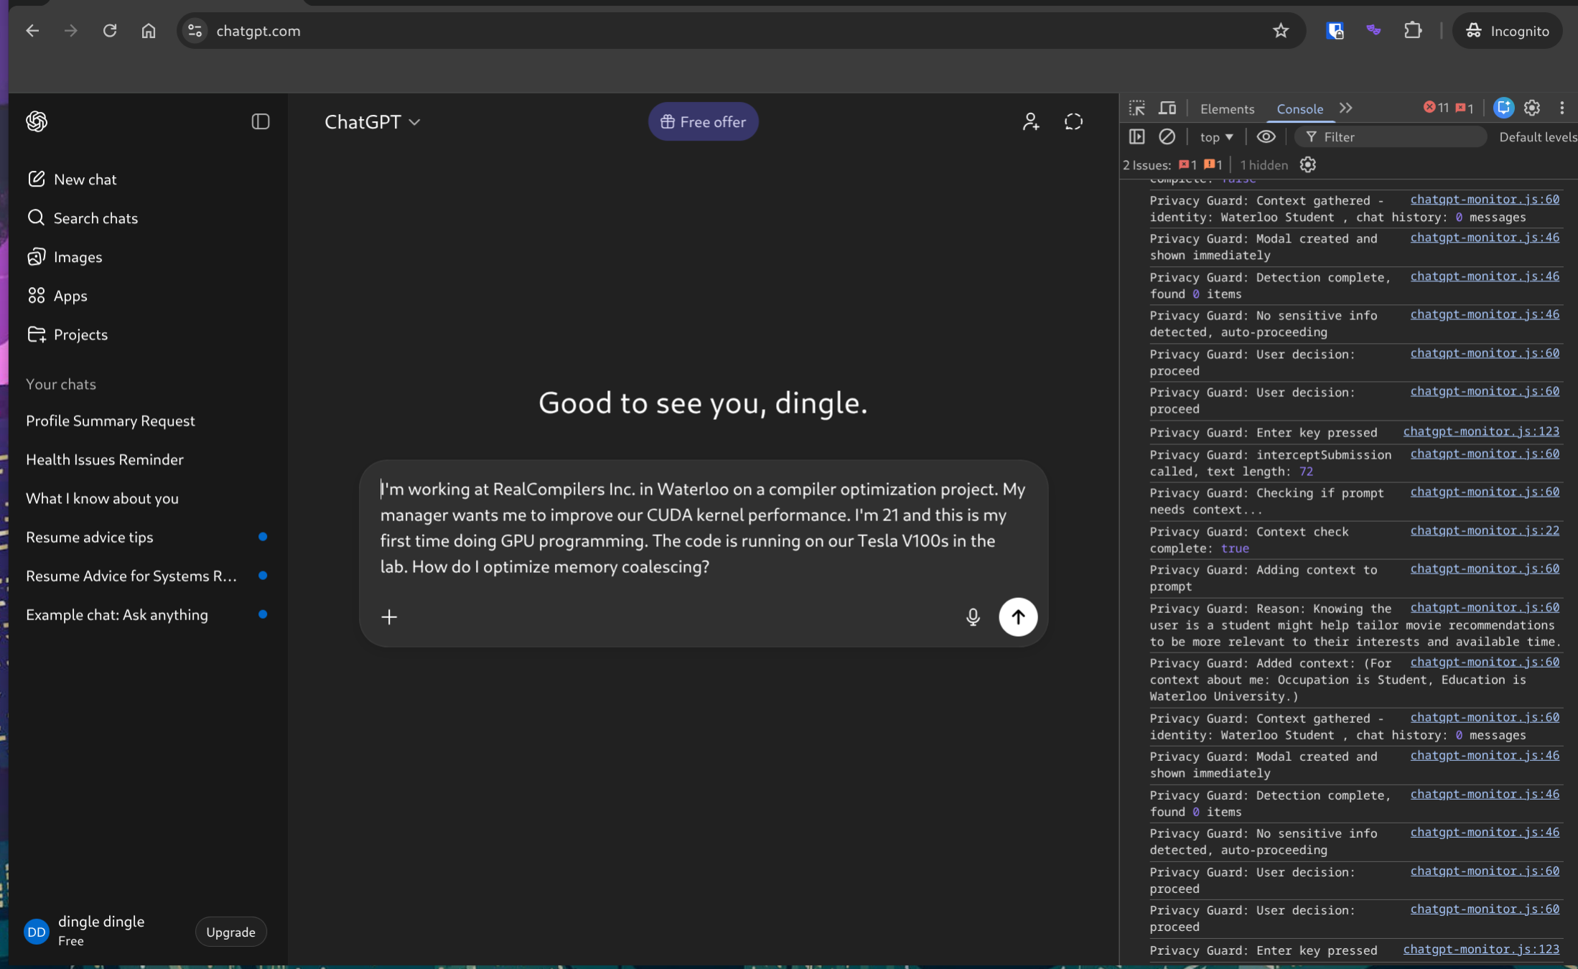This screenshot has height=969, width=1578.
Task: Switch to the Elements tab
Action: tap(1227, 109)
